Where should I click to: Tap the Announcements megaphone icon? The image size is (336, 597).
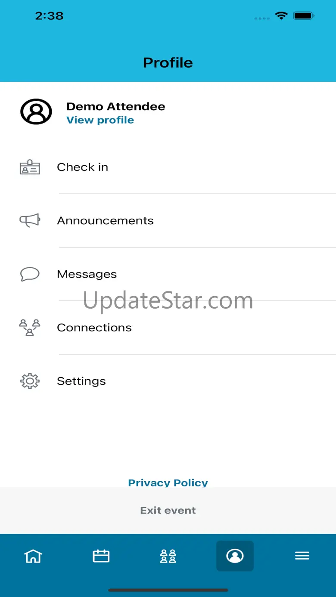(30, 220)
